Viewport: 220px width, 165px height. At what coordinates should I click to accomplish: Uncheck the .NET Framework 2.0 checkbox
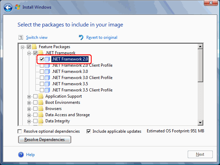point(42,59)
